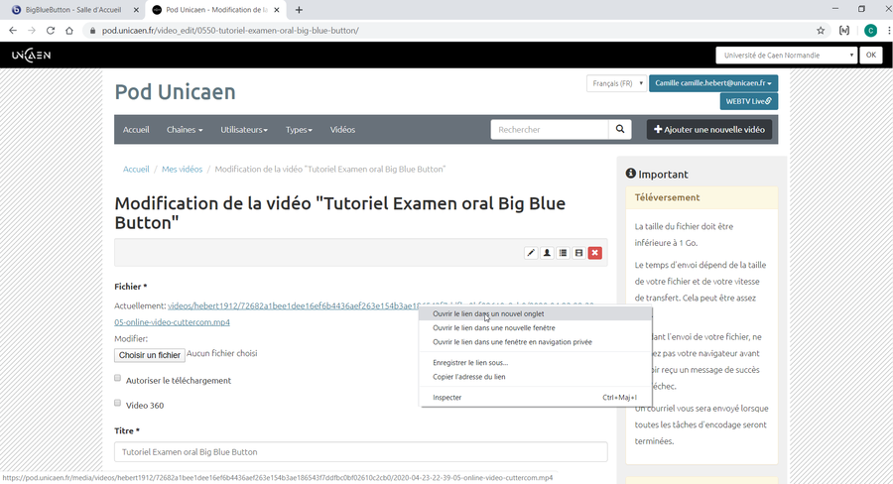This screenshot has width=893, height=484.
Task: Click the list chapters icon button
Action: pyautogui.click(x=563, y=253)
